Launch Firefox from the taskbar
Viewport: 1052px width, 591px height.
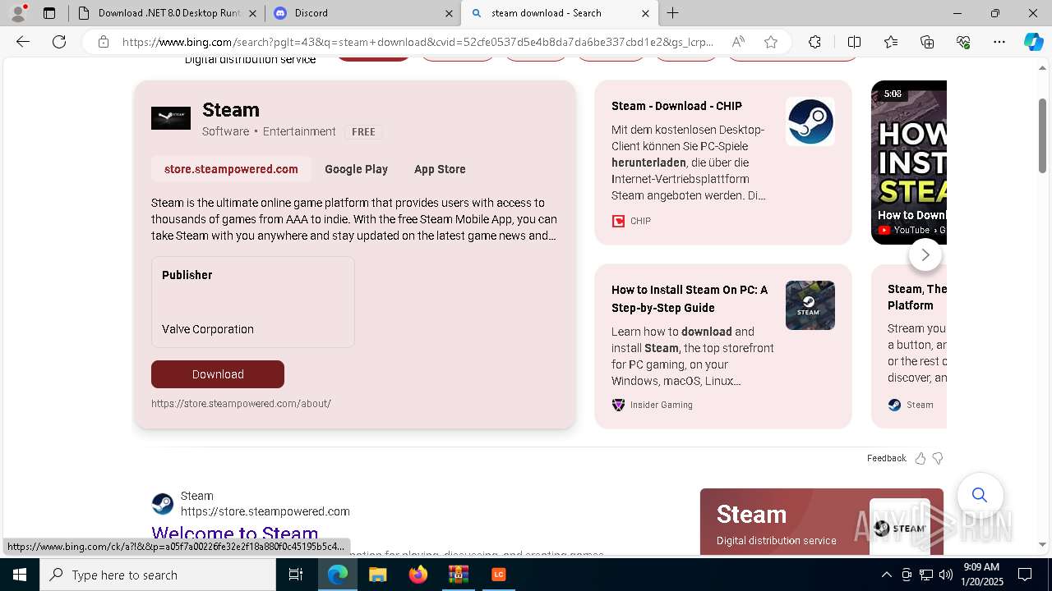[418, 575]
